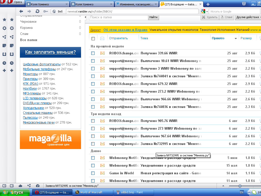Open the closed tabs trash icon
The height and width of the screenshot is (196, 261).
pos(244,4)
